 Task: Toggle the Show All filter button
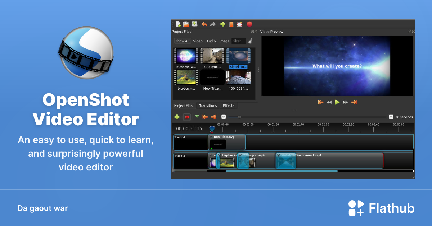pyautogui.click(x=183, y=41)
